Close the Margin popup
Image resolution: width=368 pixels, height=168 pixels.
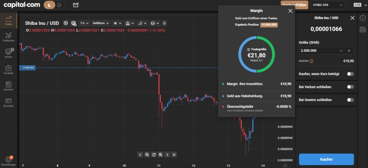click(x=290, y=11)
